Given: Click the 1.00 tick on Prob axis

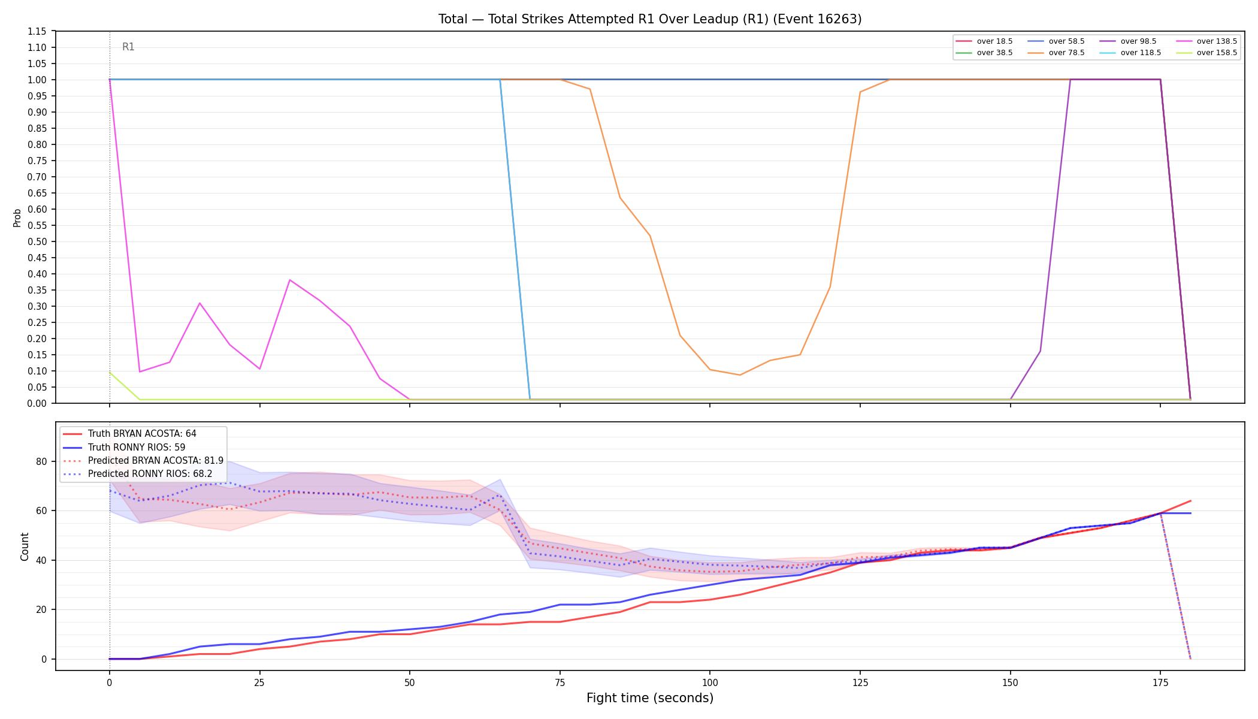Looking at the screenshot, I should point(37,80).
